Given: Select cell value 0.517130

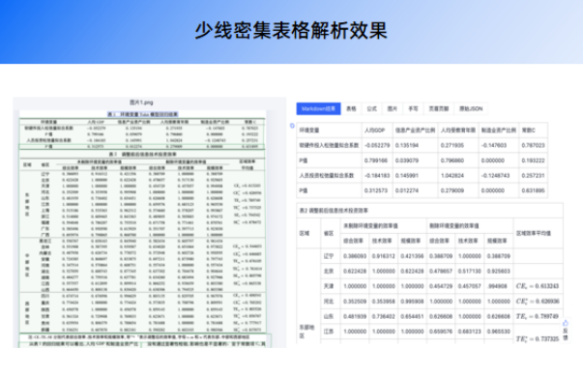Looking at the screenshot, I should click(x=470, y=272).
